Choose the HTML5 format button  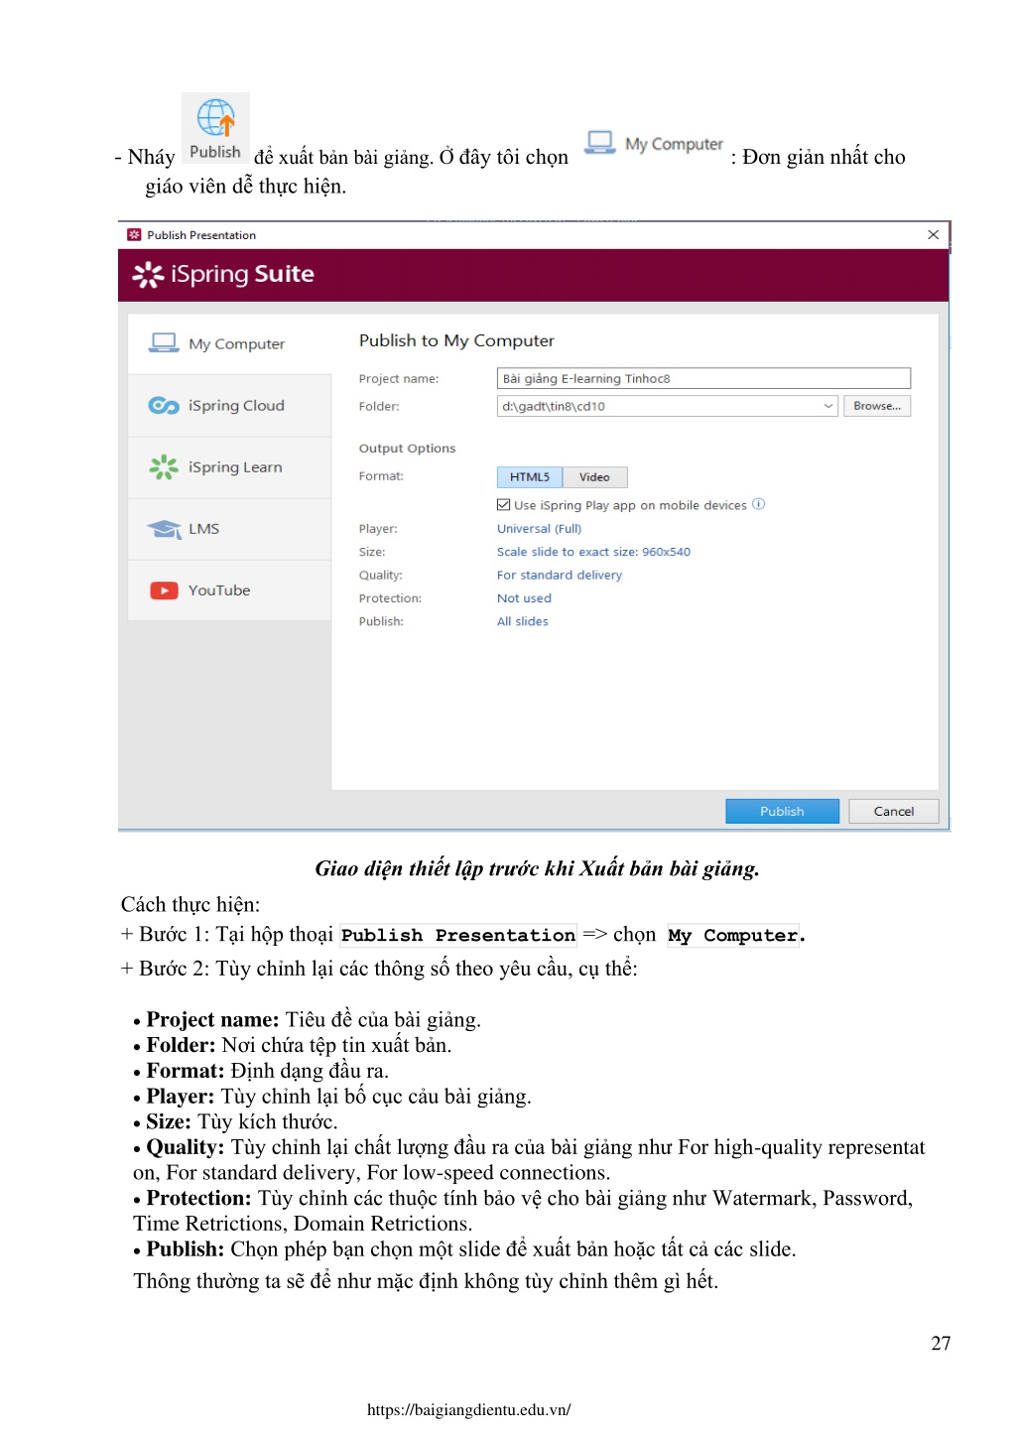coord(530,477)
